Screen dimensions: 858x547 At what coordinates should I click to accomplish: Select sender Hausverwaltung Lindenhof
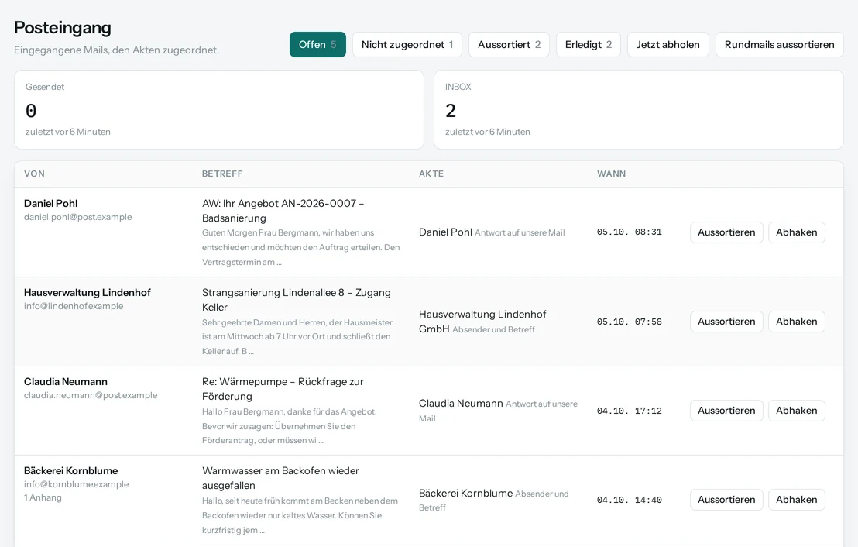[x=88, y=292]
